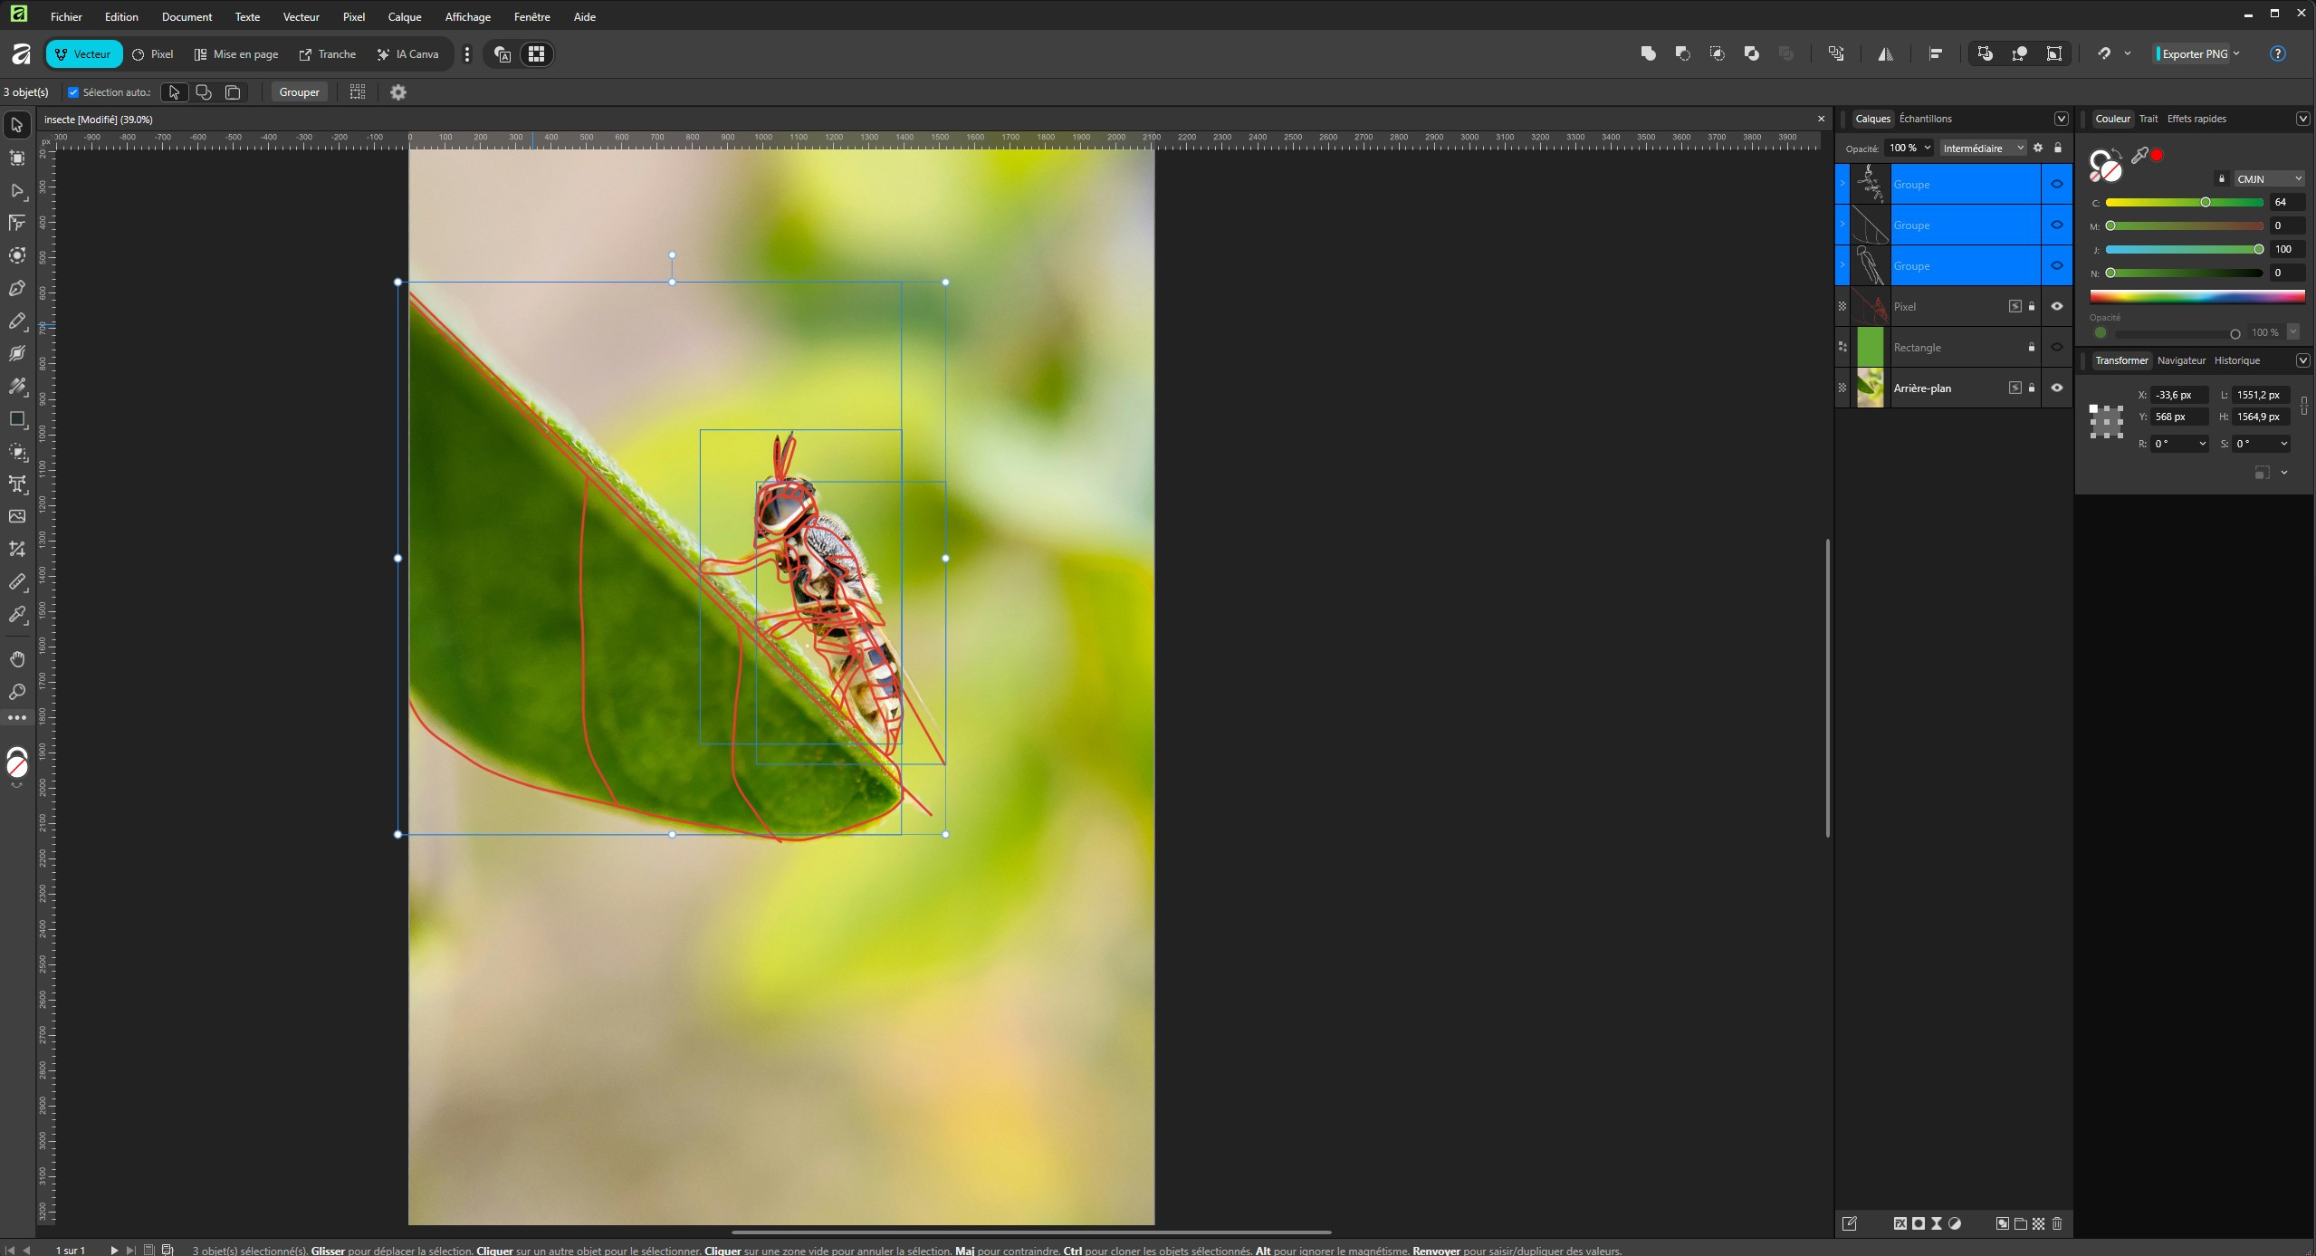
Task: Pick the Rectangle shape tool
Action: point(17,419)
